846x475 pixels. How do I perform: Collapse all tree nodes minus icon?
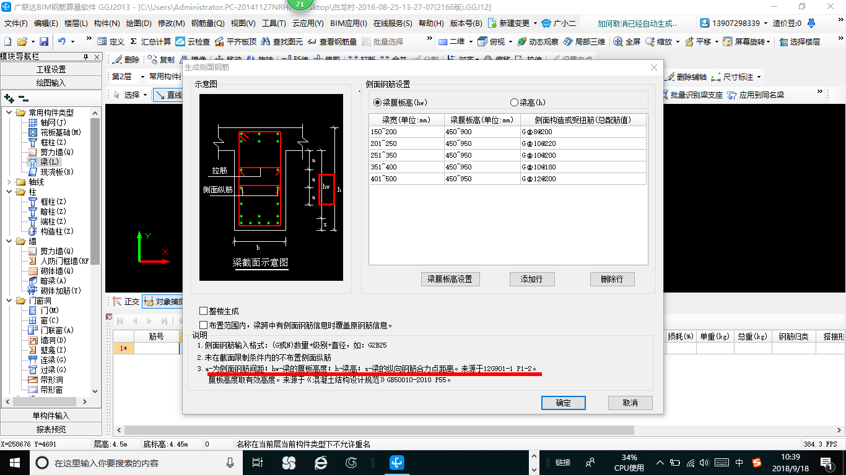point(24,98)
